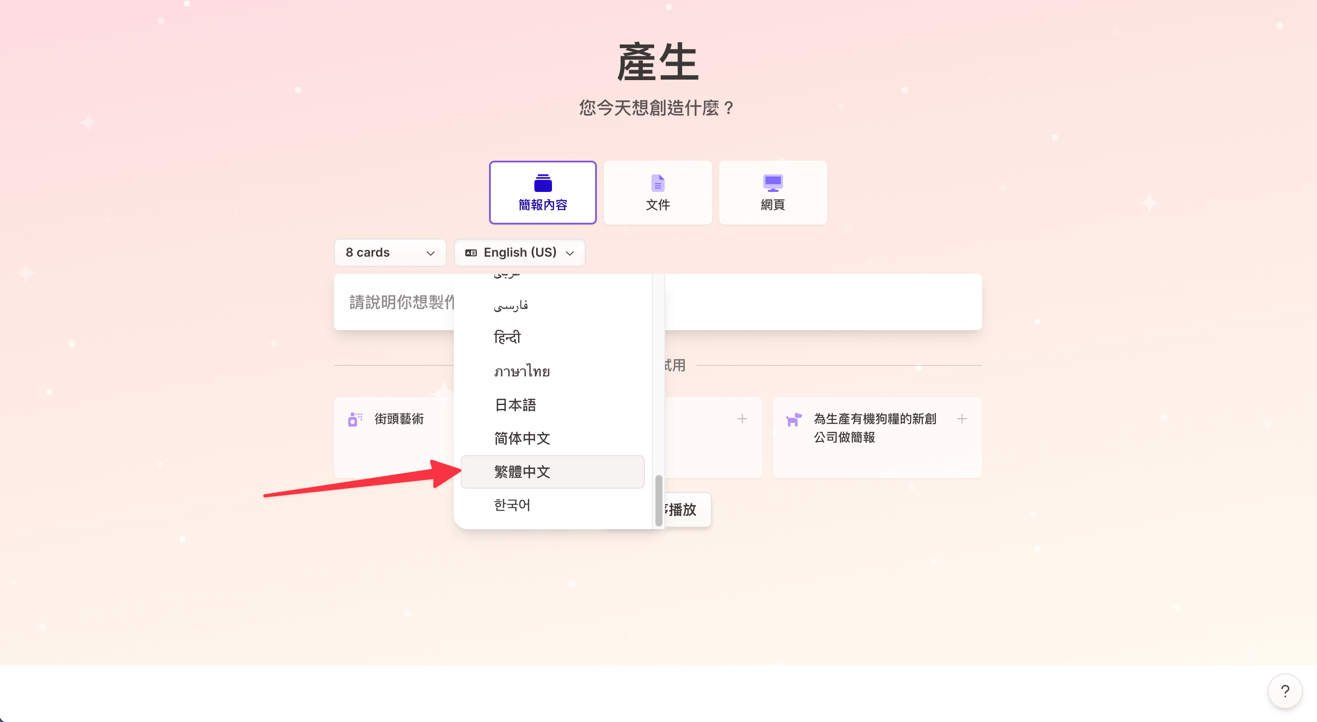Viewport: 1317px width, 722px height.
Task: Click the webpage monitor icon (網頁)
Action: 773,183
